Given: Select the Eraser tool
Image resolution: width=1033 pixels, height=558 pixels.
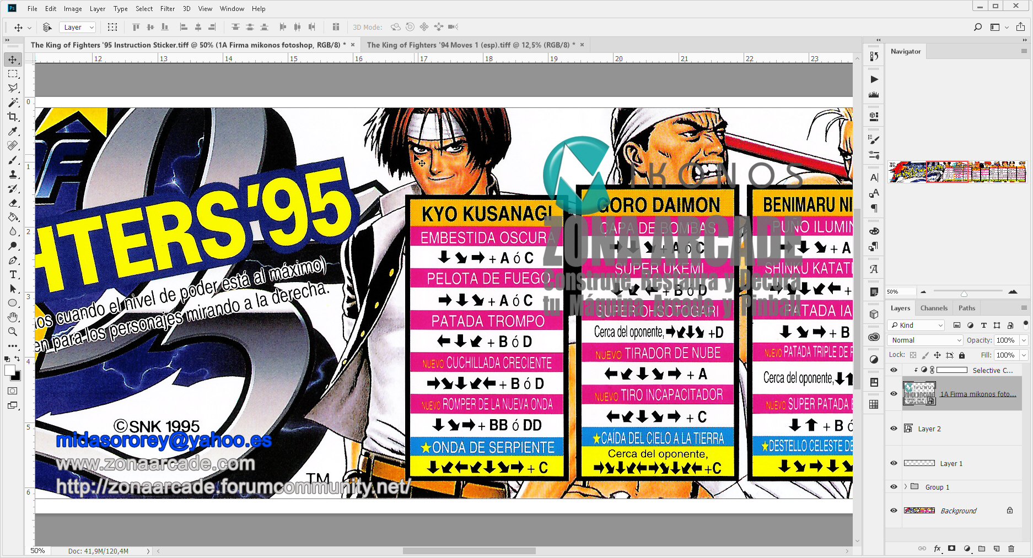Looking at the screenshot, I should coord(13,203).
